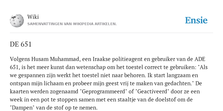Viewport: 223px width, 111px height.
Task: Click the horizontal divider below the header
Action: tap(111, 33)
